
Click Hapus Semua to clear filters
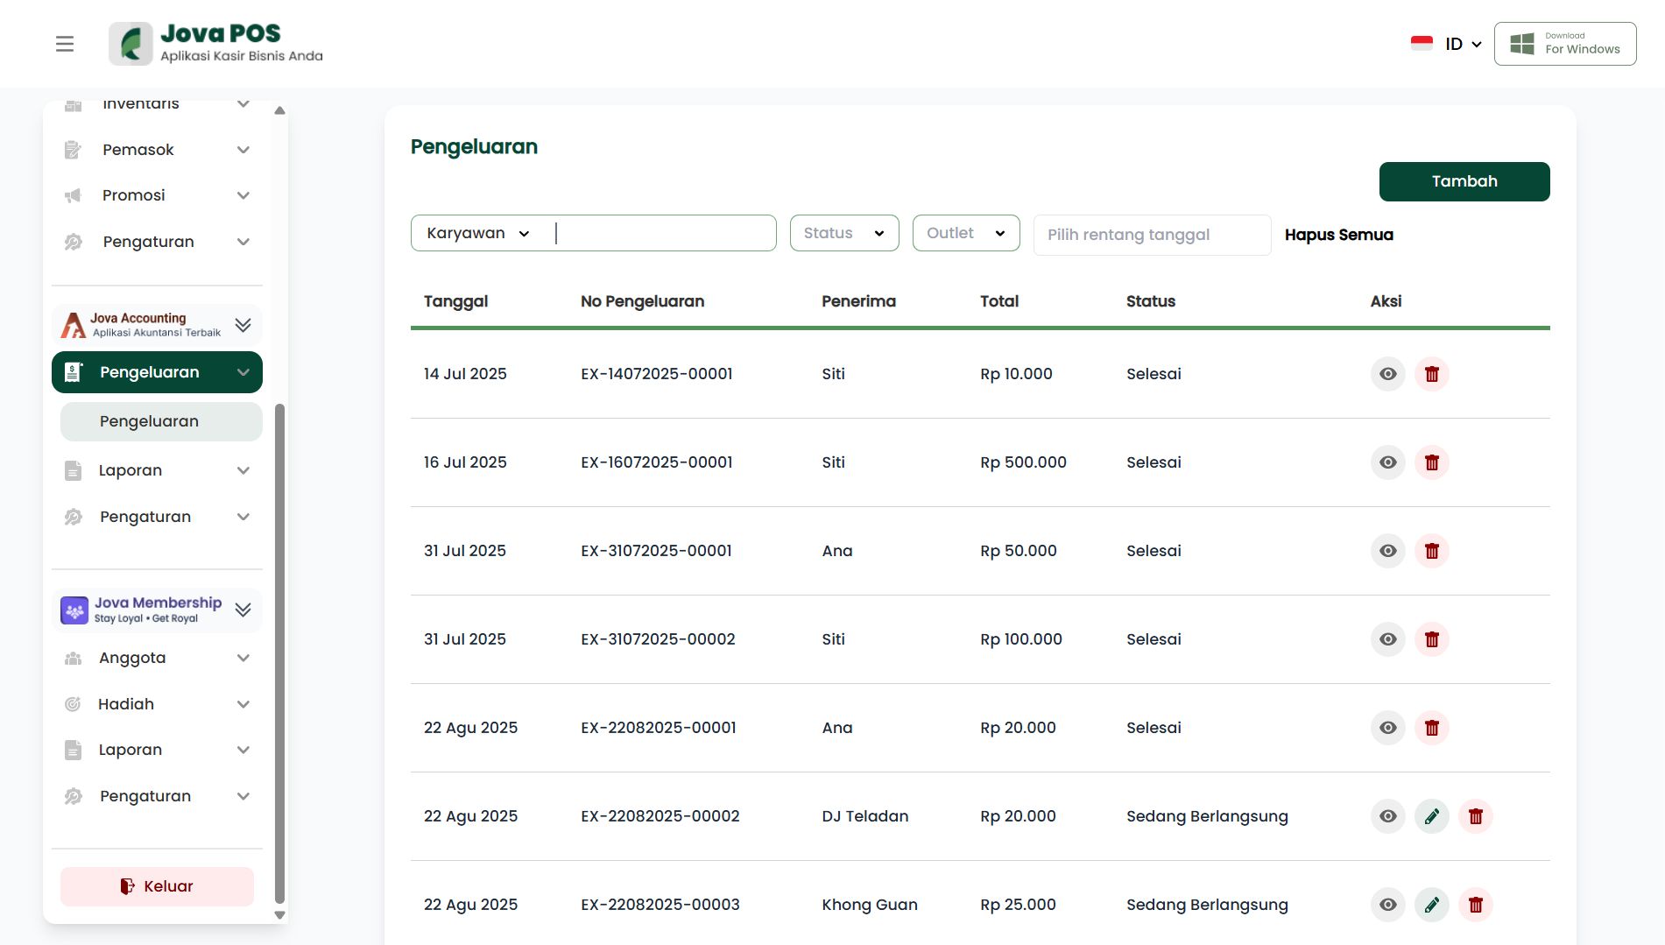pos(1338,235)
